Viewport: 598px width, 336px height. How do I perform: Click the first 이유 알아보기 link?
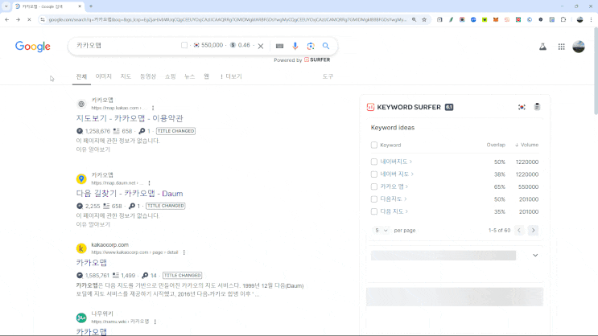93,150
